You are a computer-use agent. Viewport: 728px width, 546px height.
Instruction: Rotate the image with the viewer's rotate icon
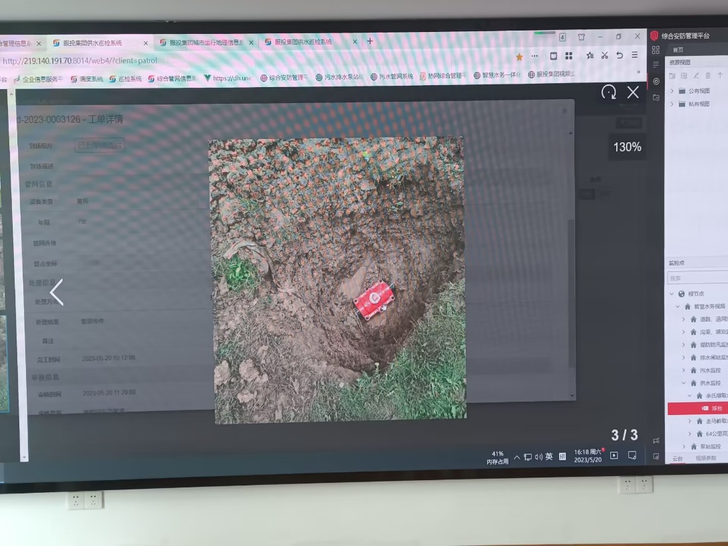click(x=608, y=92)
